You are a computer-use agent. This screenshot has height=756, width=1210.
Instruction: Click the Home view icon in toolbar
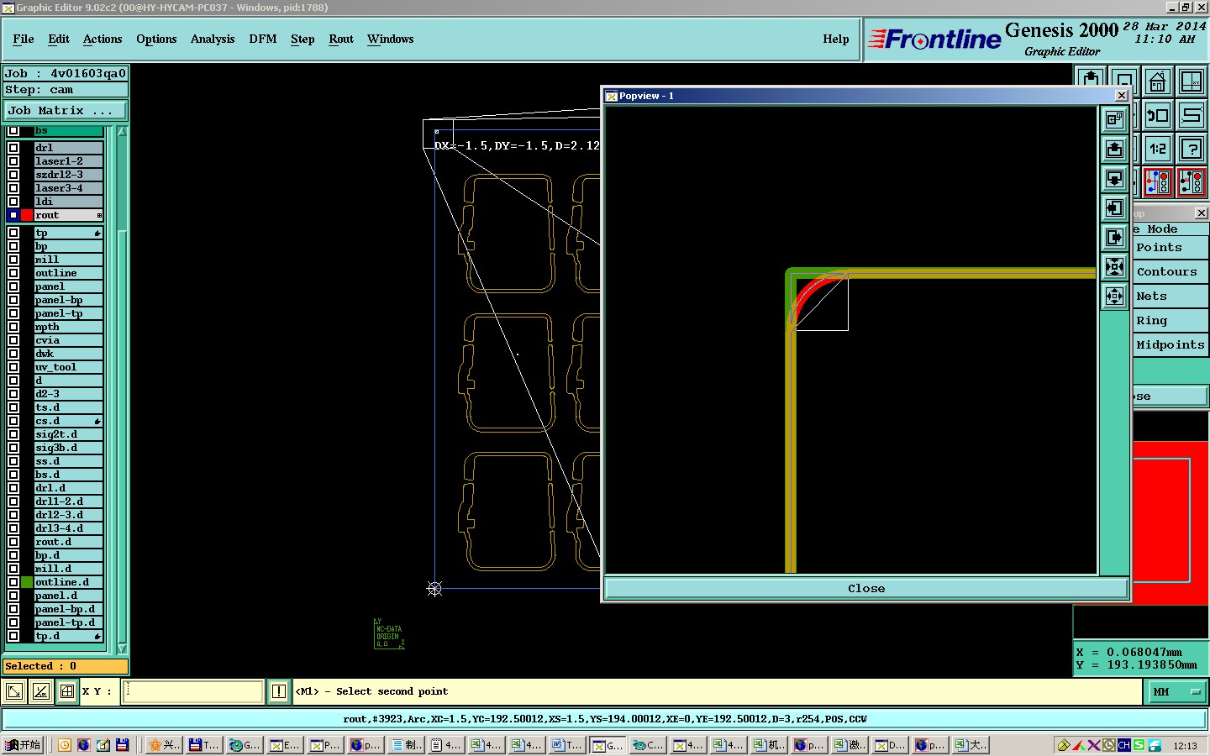(1157, 82)
